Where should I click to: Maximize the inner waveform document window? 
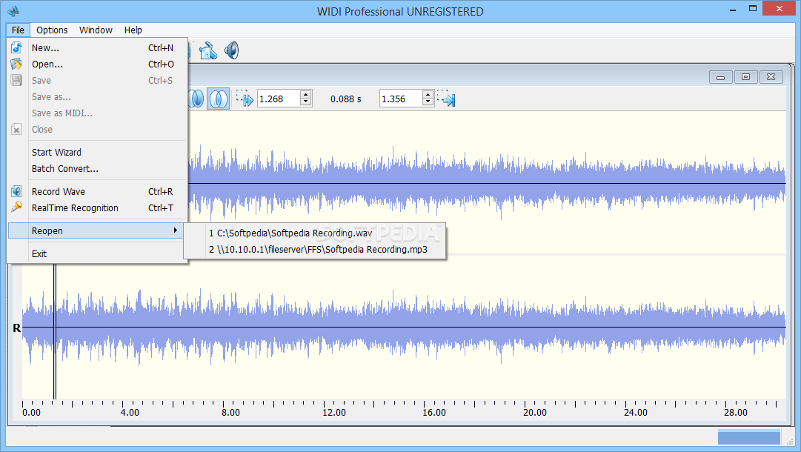coord(746,77)
